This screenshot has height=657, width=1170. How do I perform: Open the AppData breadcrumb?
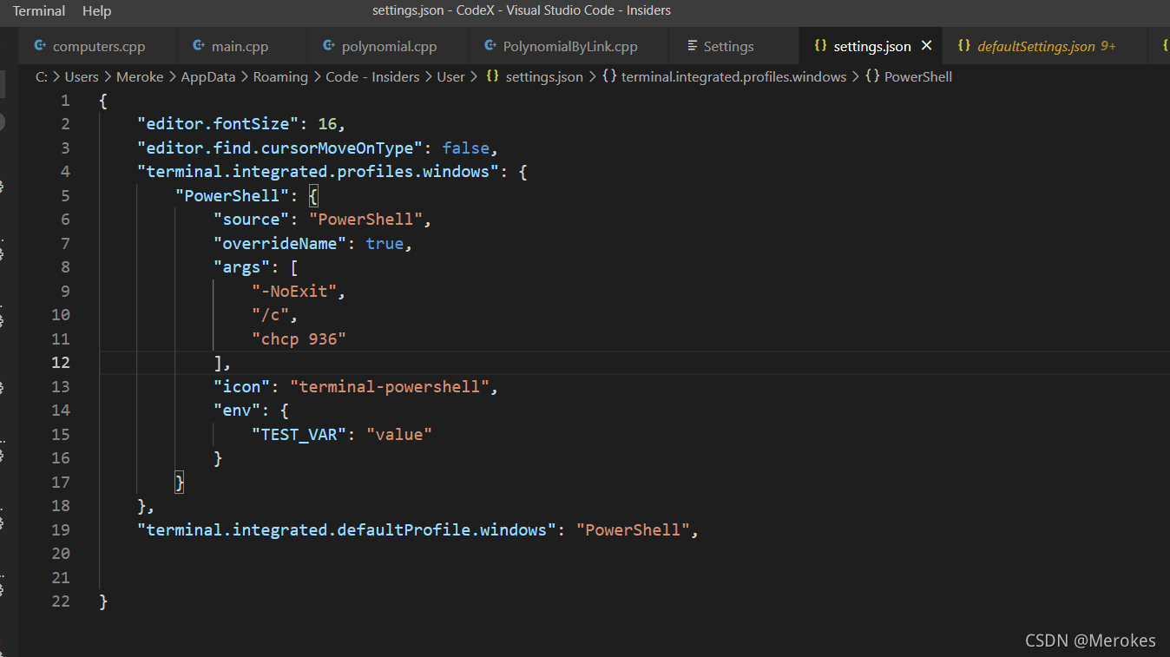point(208,76)
